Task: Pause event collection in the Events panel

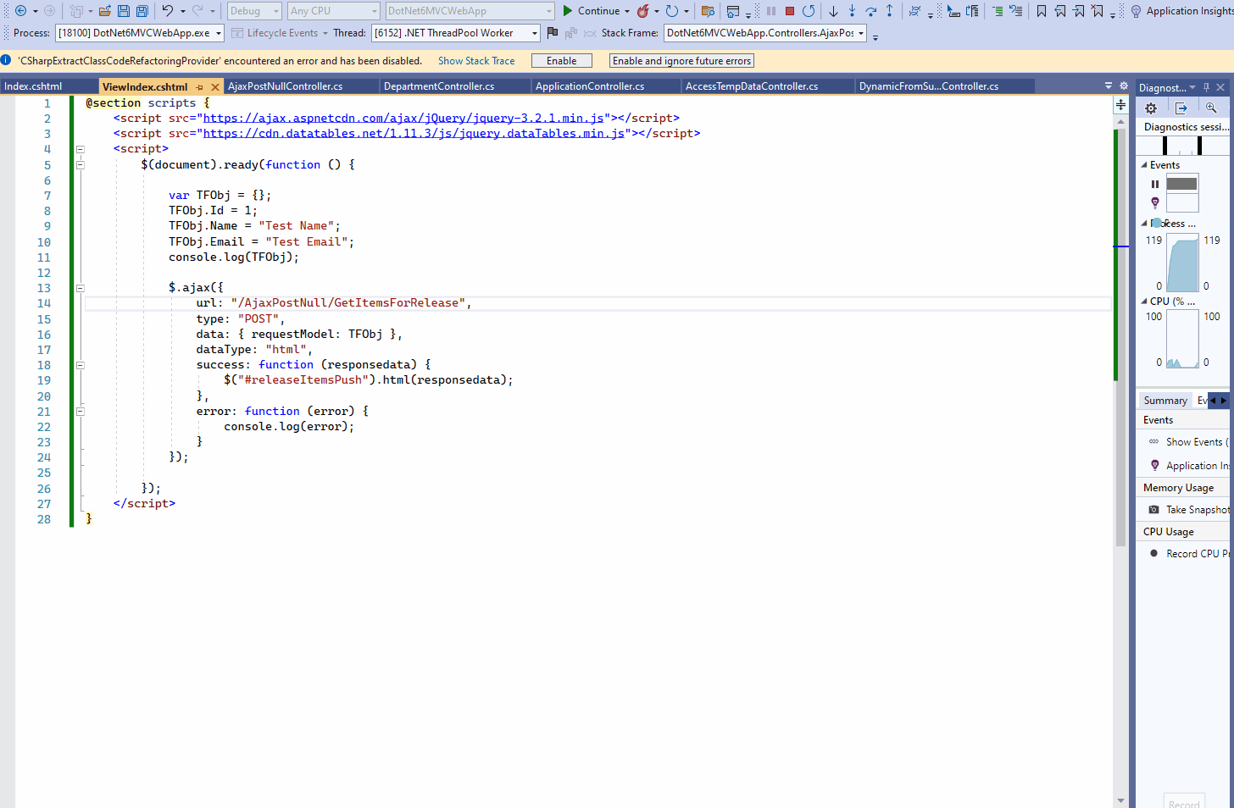Action: [x=1155, y=184]
